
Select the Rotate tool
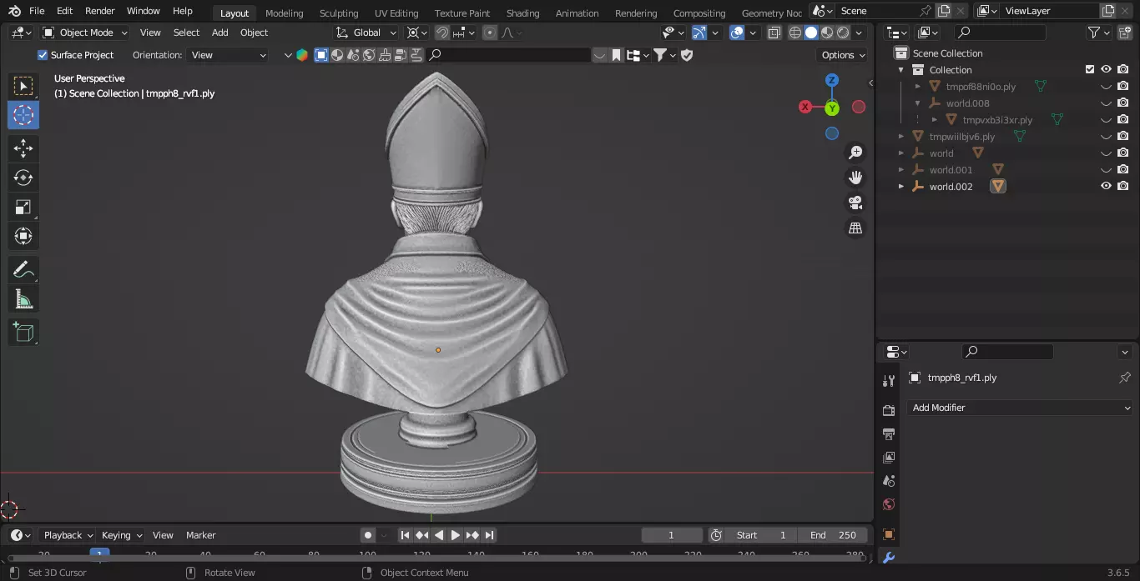[x=23, y=178]
